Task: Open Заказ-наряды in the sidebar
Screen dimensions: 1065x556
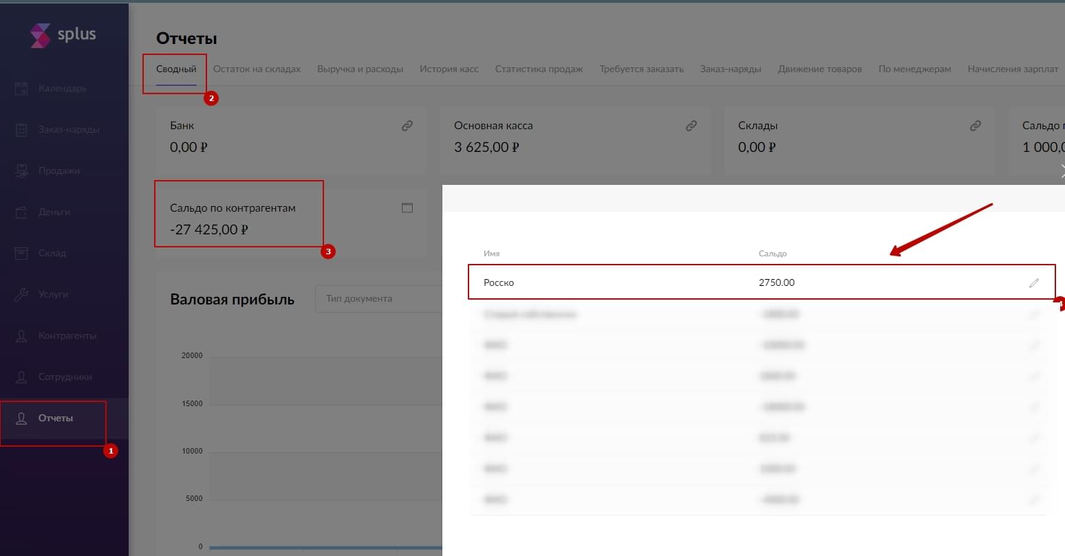Action: 69,129
